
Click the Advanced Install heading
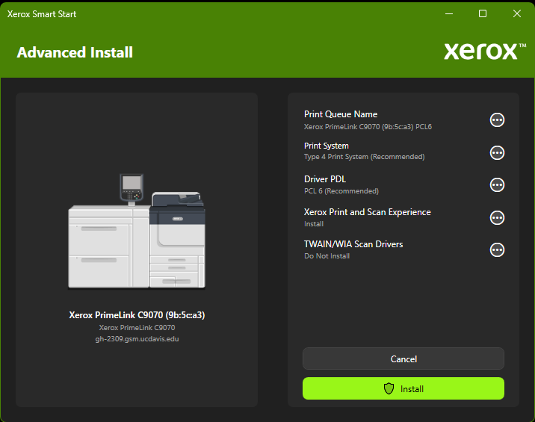pyautogui.click(x=75, y=52)
